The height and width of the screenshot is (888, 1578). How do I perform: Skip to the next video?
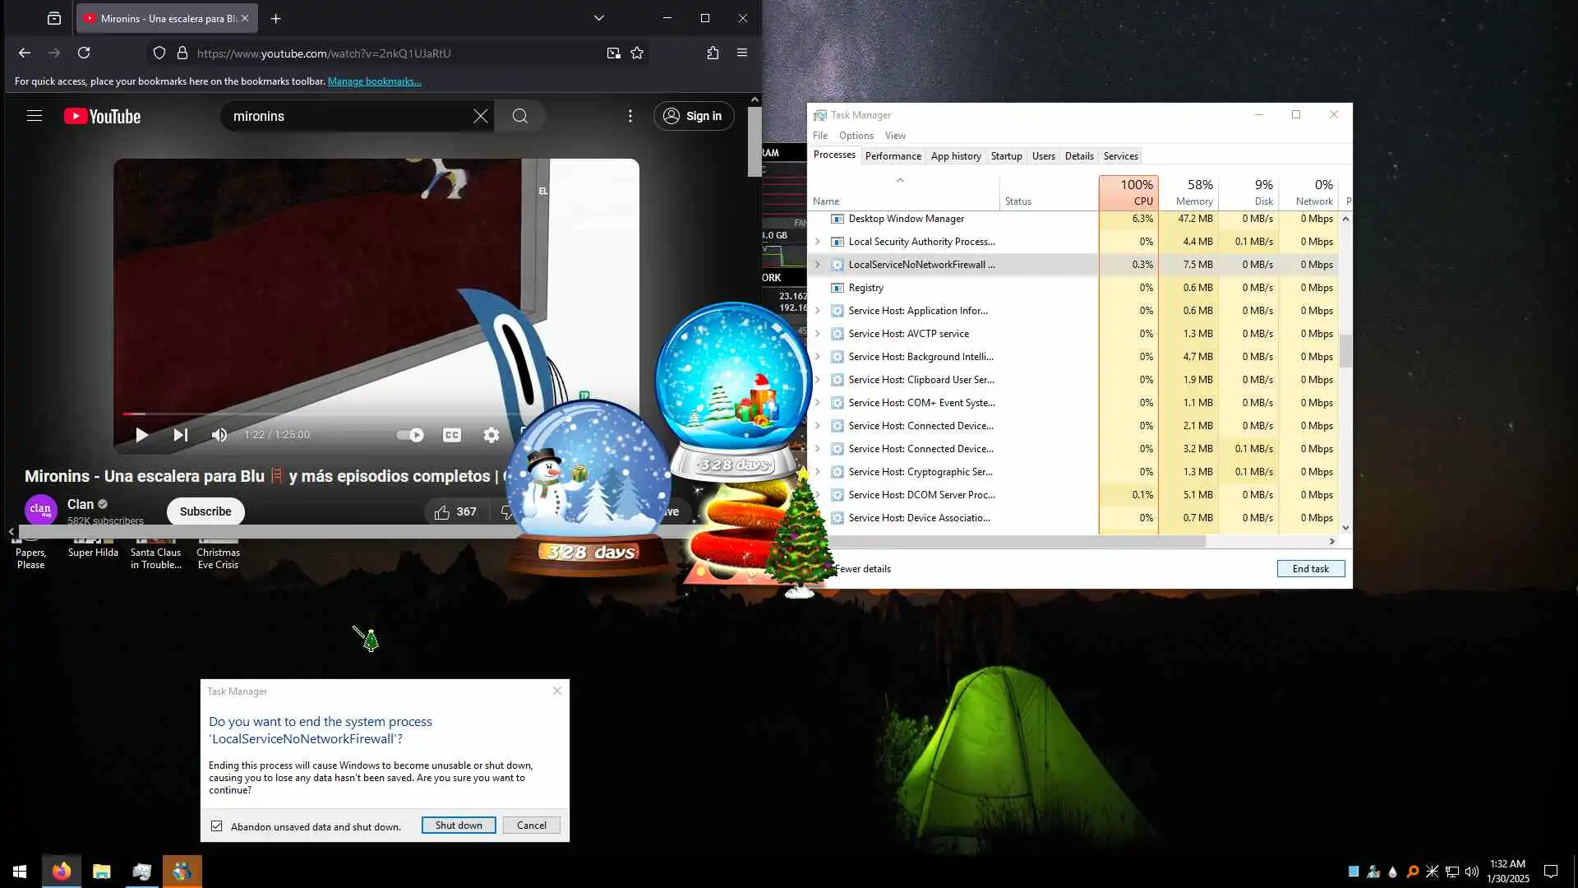click(181, 435)
